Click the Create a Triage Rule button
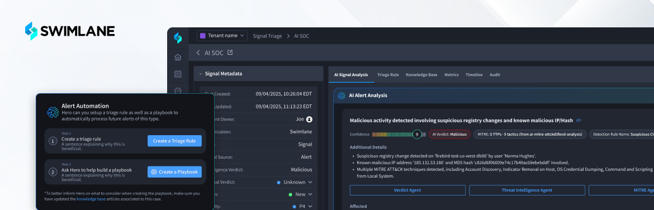 (174, 141)
